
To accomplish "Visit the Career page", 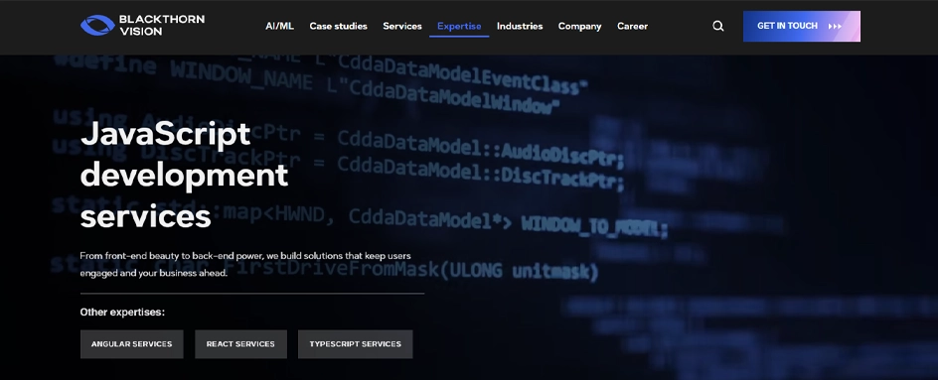I will [632, 26].
